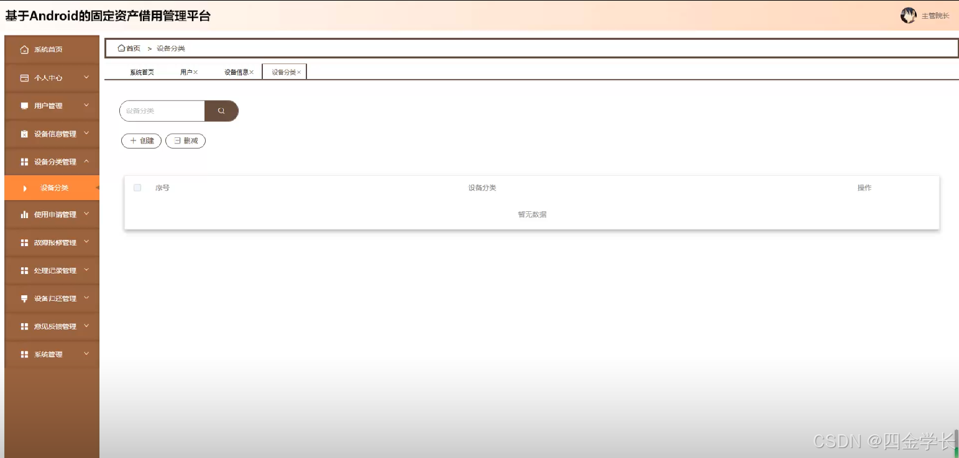This screenshot has height=458, width=959.
Task: Expand the 使用申请管理 menu chevron
Action: pos(86,214)
